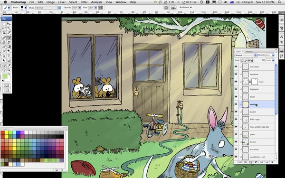Screen dimensions: 285x178
Task: Open the layer Opacity arrow
Action: coord(273,55)
